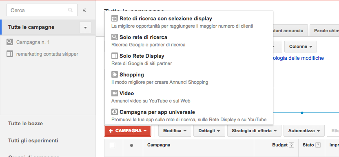Open Tutte le bozze
This screenshot has width=339, height=157.
point(26,124)
